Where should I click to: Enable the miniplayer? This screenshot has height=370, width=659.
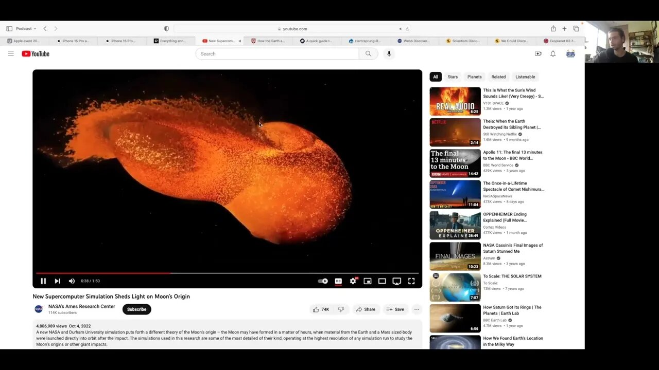coord(368,281)
